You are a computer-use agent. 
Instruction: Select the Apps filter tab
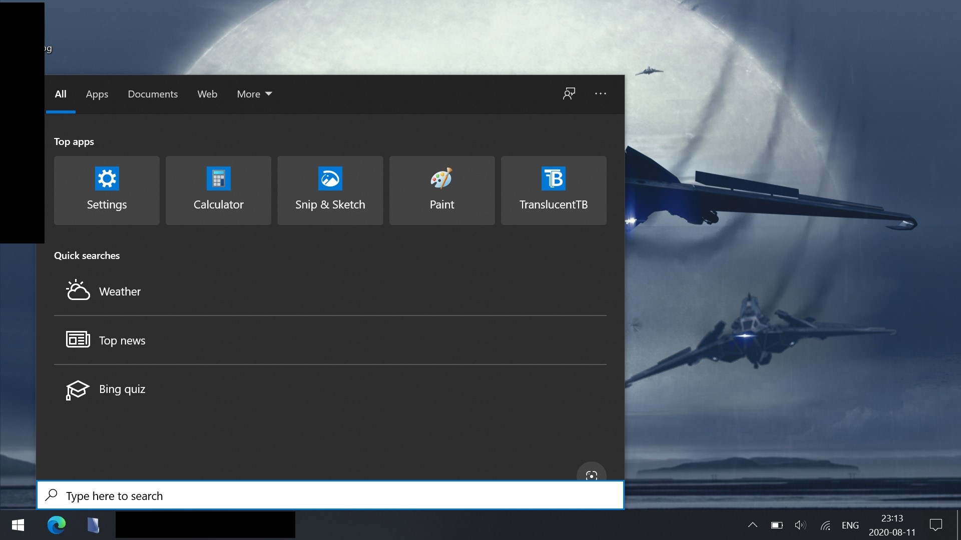click(97, 94)
